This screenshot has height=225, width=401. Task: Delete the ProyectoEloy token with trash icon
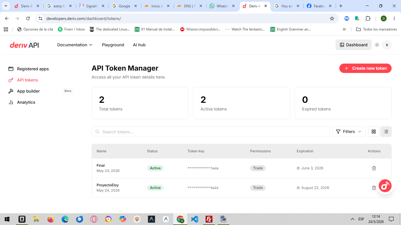[374, 188]
